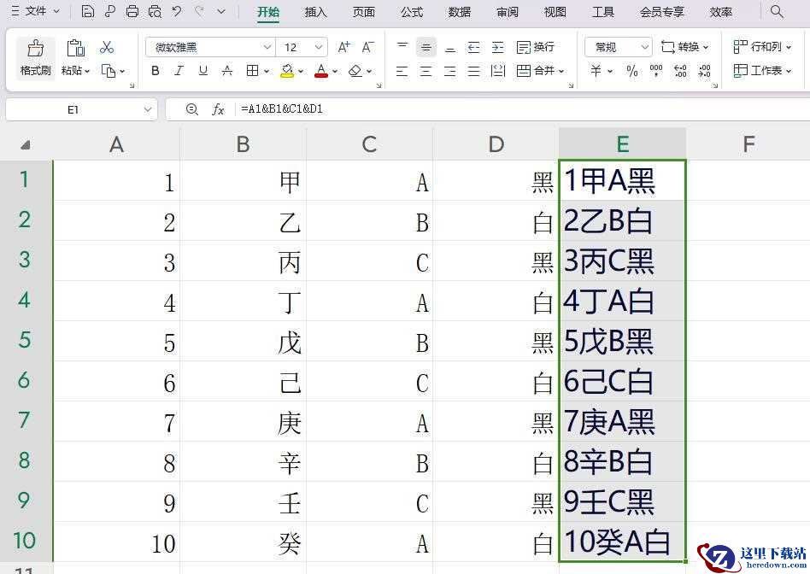Click the formula bar text =A1&B1&C1&D1
810x574 pixels.
pos(282,109)
